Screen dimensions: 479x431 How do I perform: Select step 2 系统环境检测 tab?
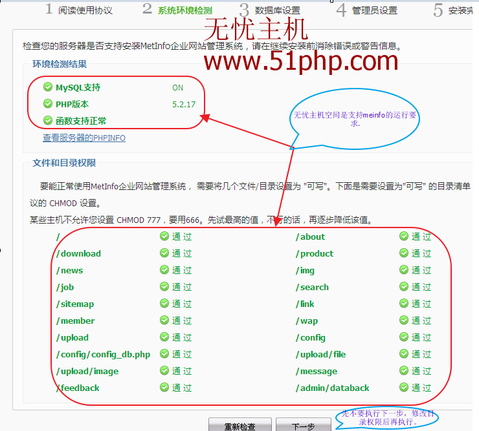pyautogui.click(x=177, y=10)
